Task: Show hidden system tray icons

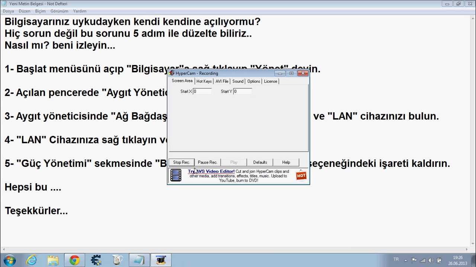Action: 406,260
